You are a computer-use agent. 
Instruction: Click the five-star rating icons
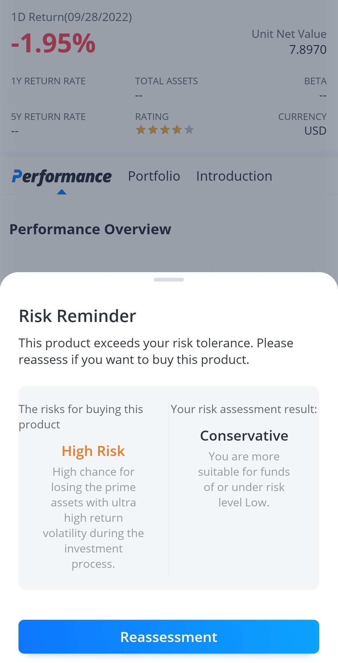165,129
